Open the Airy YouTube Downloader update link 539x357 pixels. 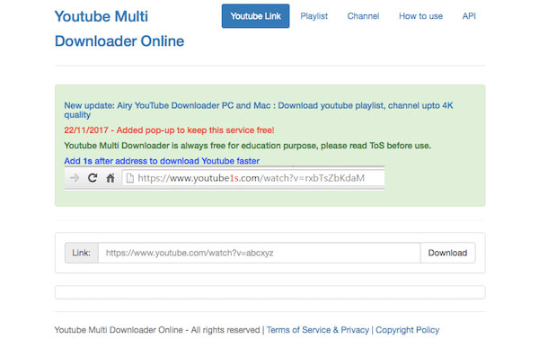click(x=259, y=110)
